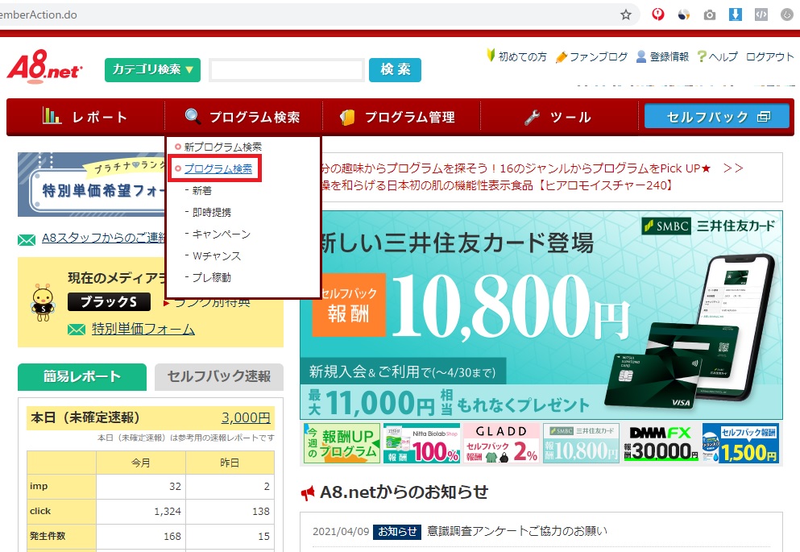Switch to the 簡易レポート tab
Viewport: 800px width, 552px height.
[x=82, y=376]
